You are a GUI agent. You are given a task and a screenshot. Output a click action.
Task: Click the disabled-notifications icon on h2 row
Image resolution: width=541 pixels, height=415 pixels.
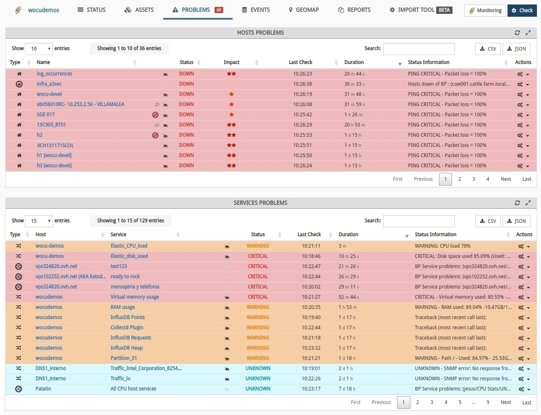point(155,135)
